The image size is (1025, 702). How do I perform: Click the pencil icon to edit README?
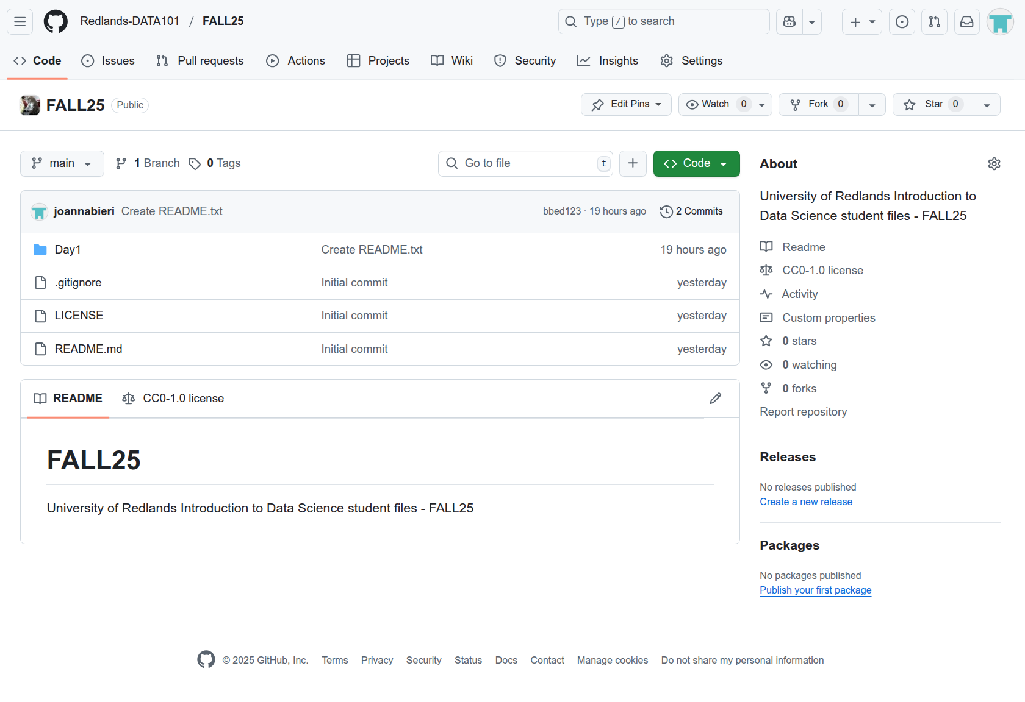[x=716, y=399]
